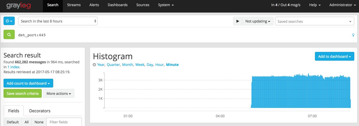
Task: Click the query field containing dst_port:445
Action: 182,35
